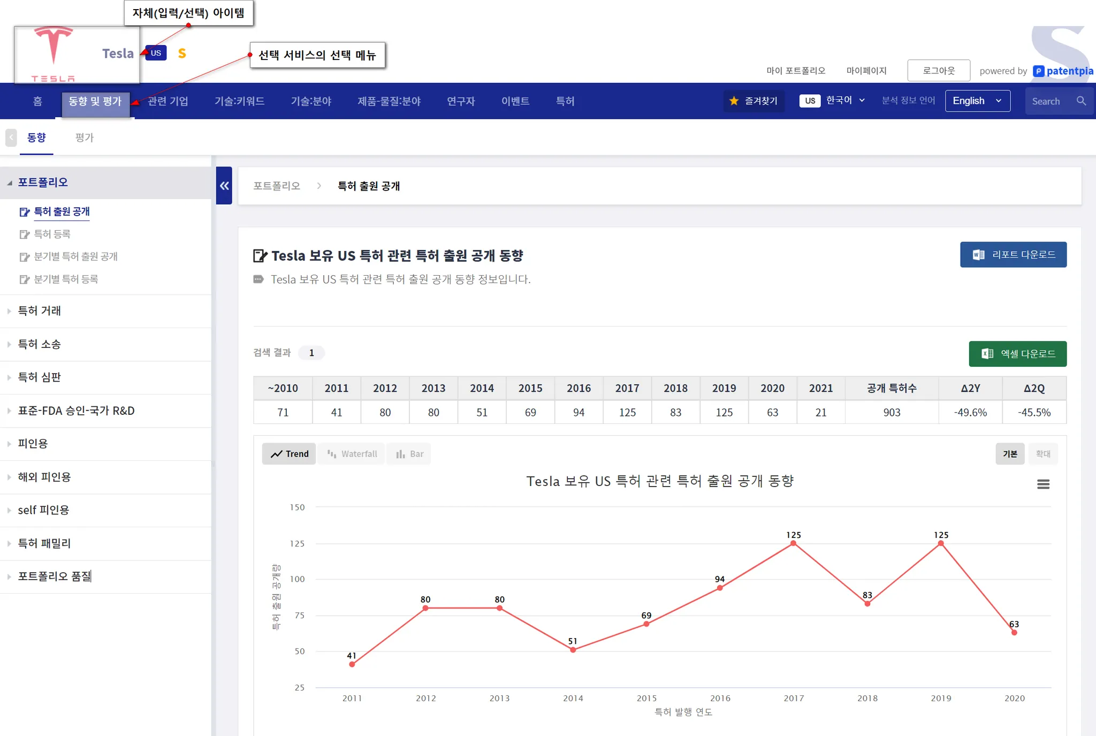Viewport: 1096px width, 736px height.
Task: Expand the 특허 소송 sidebar section
Action: [x=40, y=344]
